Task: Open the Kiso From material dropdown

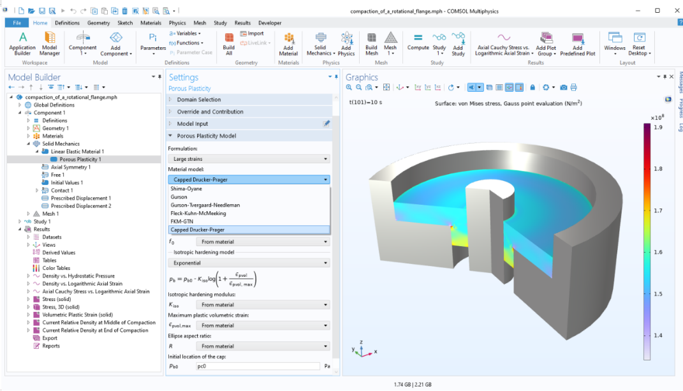Action: pyautogui.click(x=263, y=305)
